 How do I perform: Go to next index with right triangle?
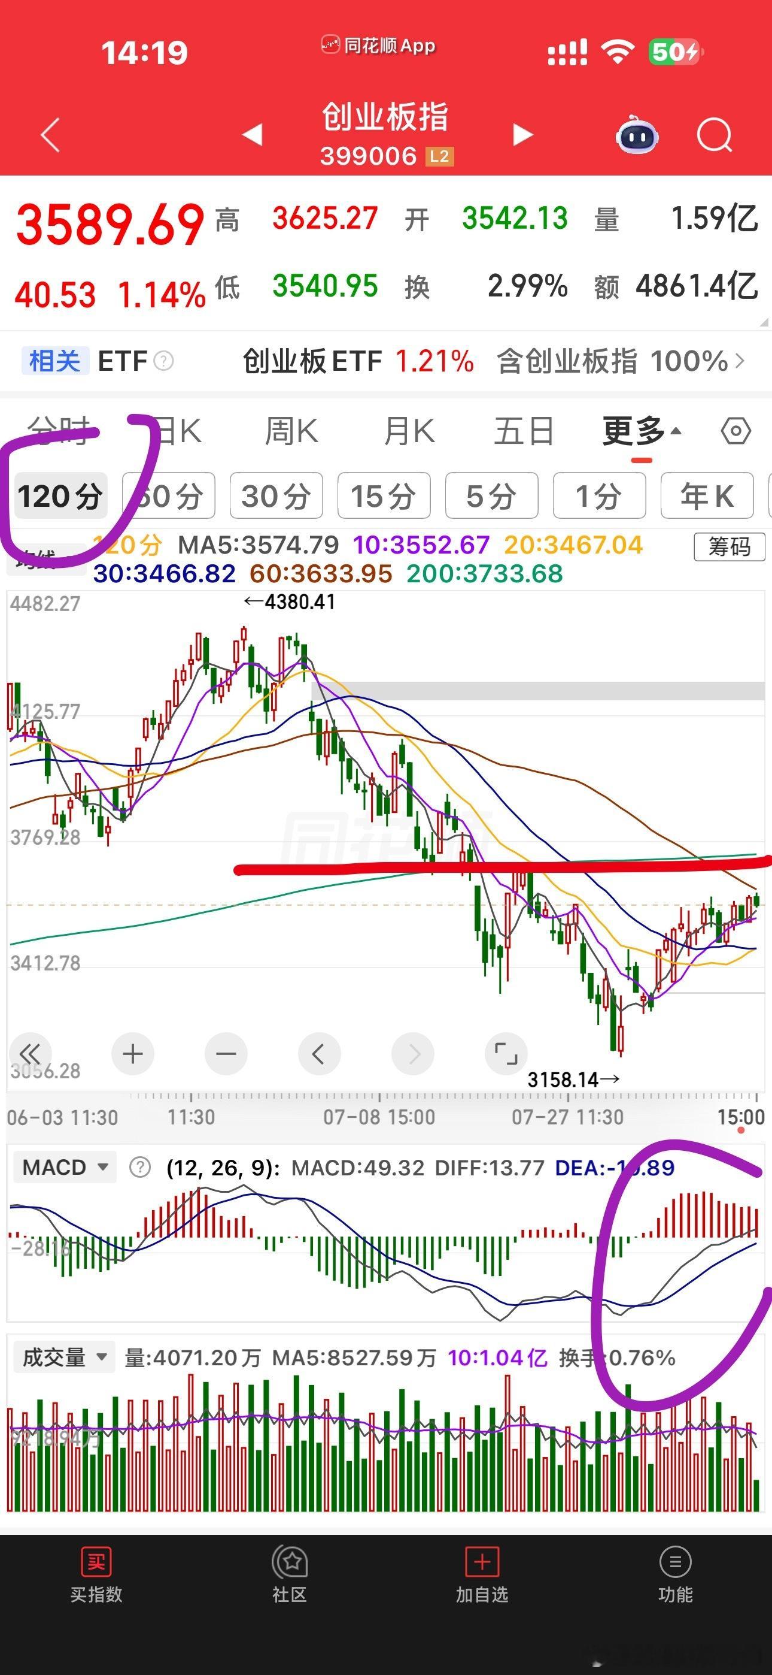(522, 135)
